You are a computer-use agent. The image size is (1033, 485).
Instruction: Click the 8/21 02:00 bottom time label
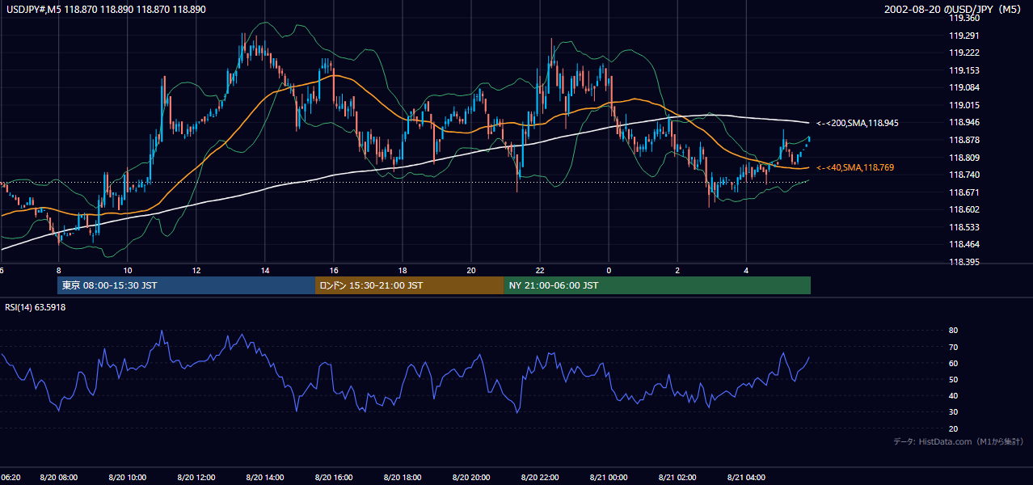click(x=677, y=478)
